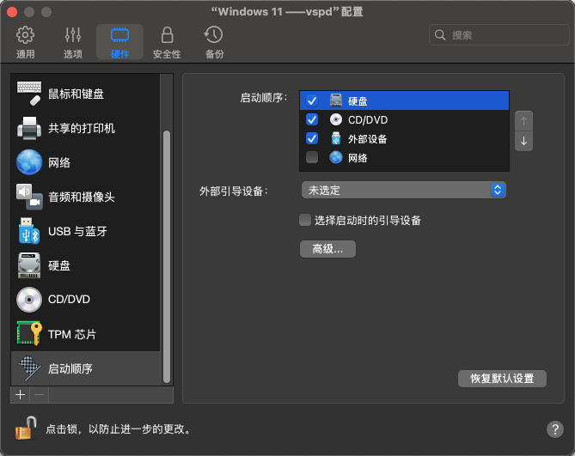
Task: Select TPM 芯片 chip icon in sidebar
Action: [29, 334]
